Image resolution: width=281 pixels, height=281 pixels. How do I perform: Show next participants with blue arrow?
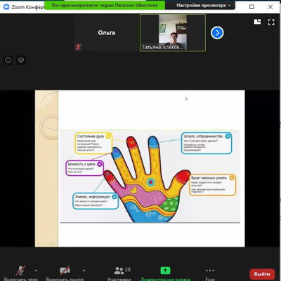click(x=217, y=33)
